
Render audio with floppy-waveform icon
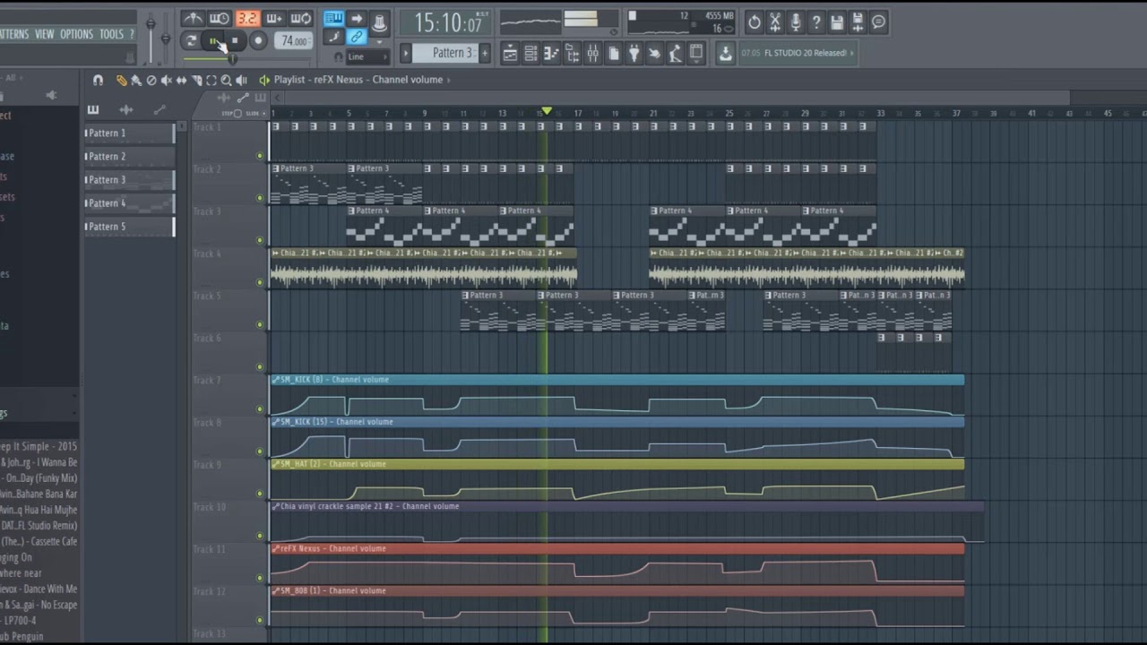858,22
